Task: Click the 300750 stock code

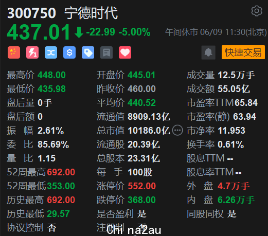Action: [31, 13]
